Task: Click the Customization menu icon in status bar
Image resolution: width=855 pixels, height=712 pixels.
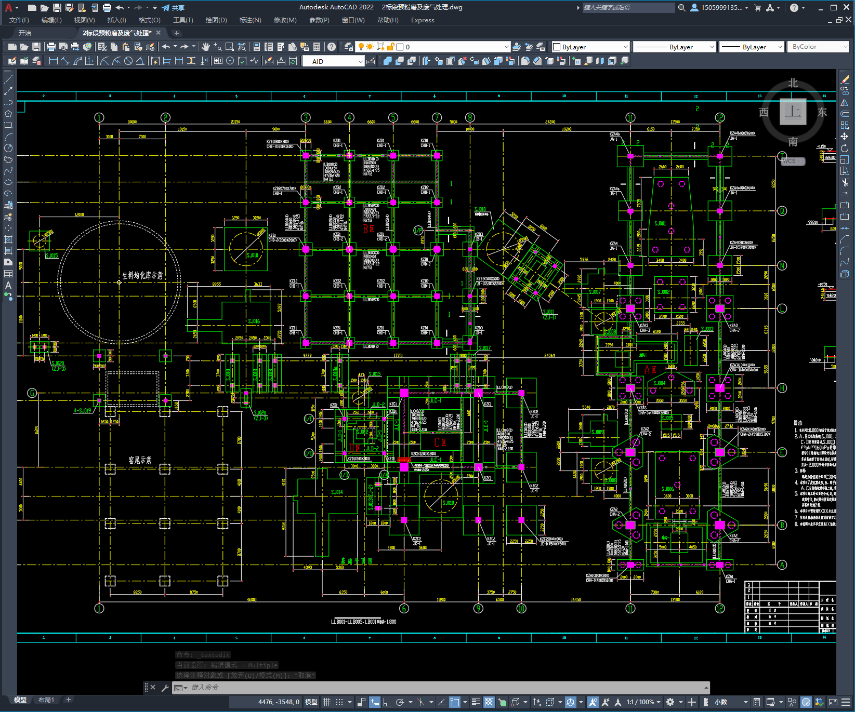Action: [846, 702]
